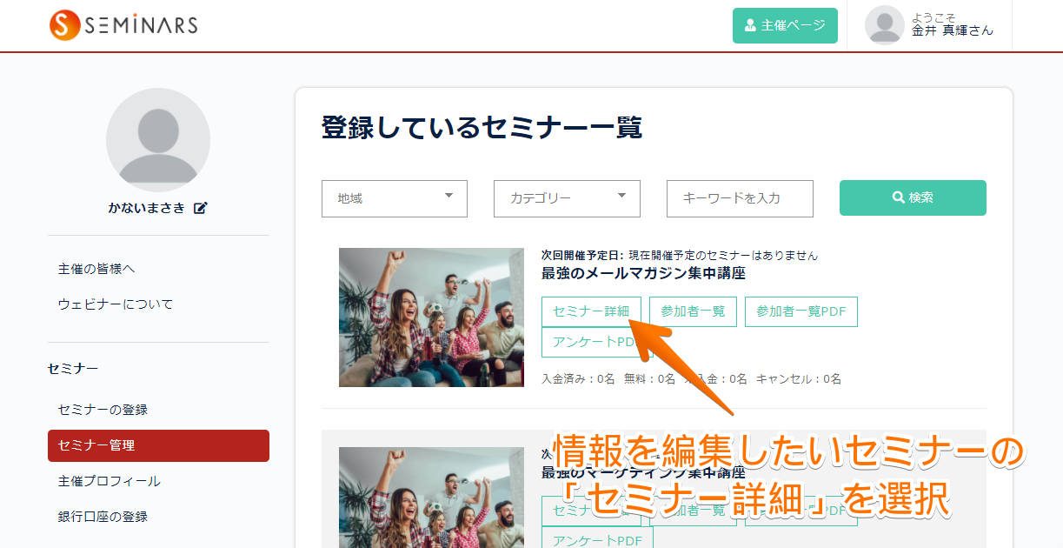Open 主催の皆様へ in the sidebar

click(x=96, y=269)
